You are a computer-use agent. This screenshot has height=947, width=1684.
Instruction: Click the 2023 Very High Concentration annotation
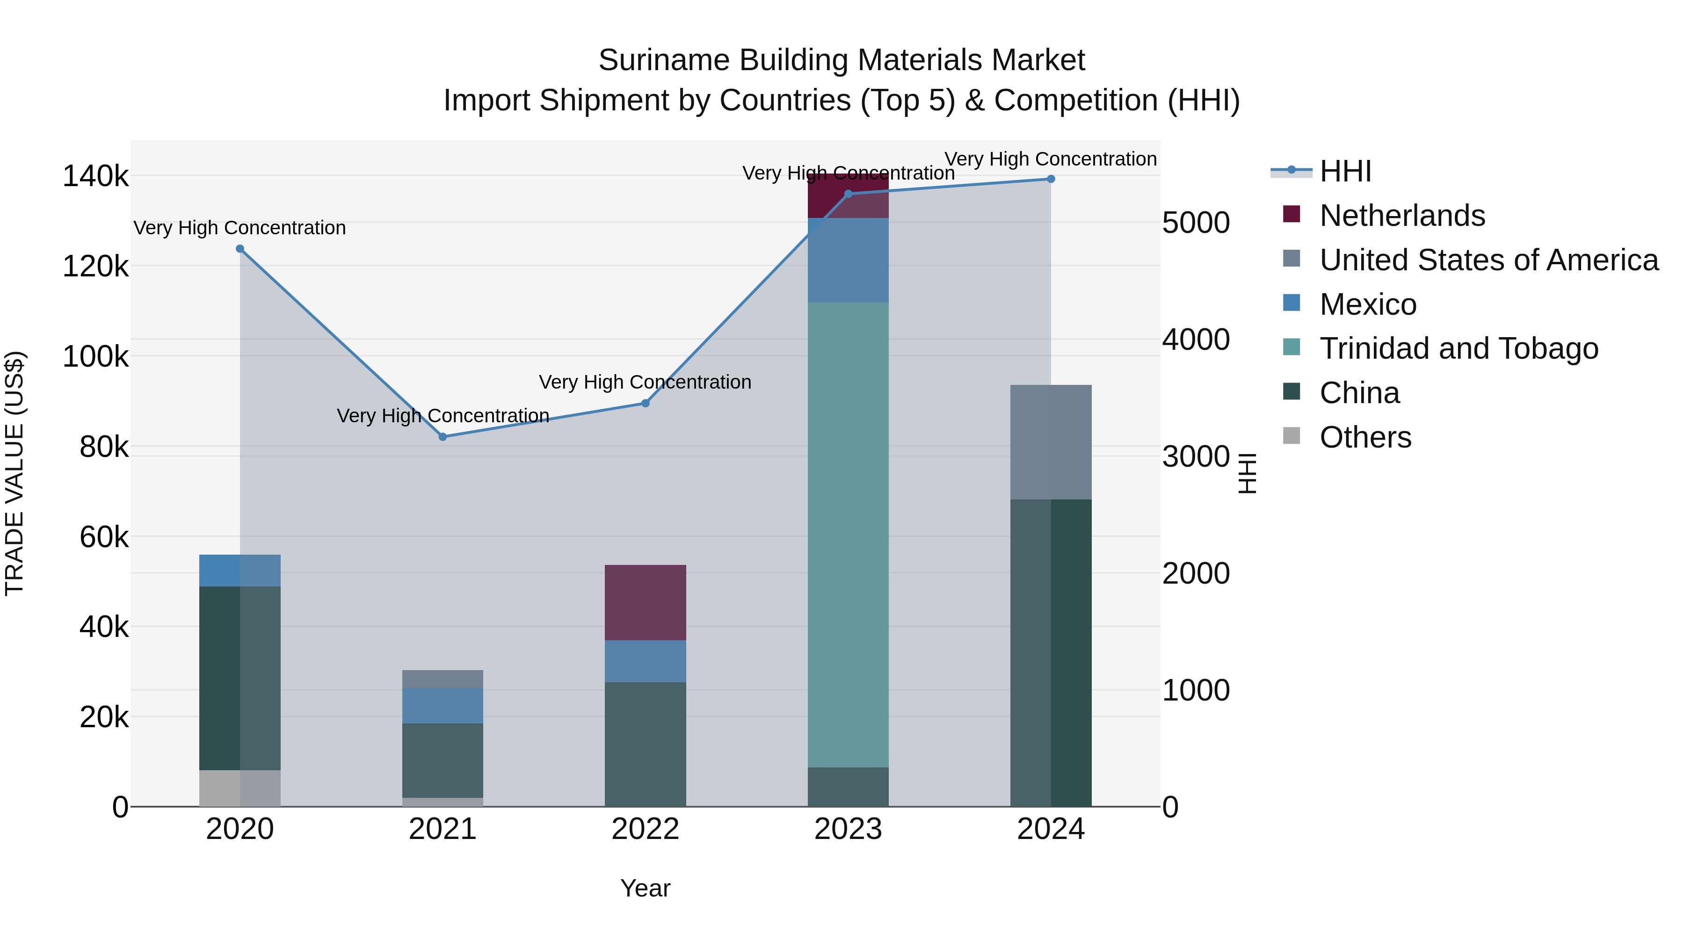coord(849,173)
